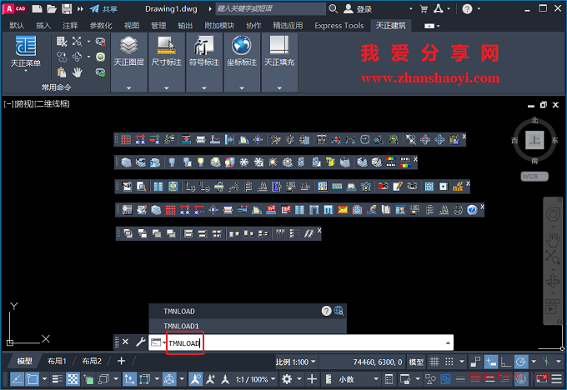Click the [-] viewport controls label
567x390 pixels.
(x=8, y=104)
